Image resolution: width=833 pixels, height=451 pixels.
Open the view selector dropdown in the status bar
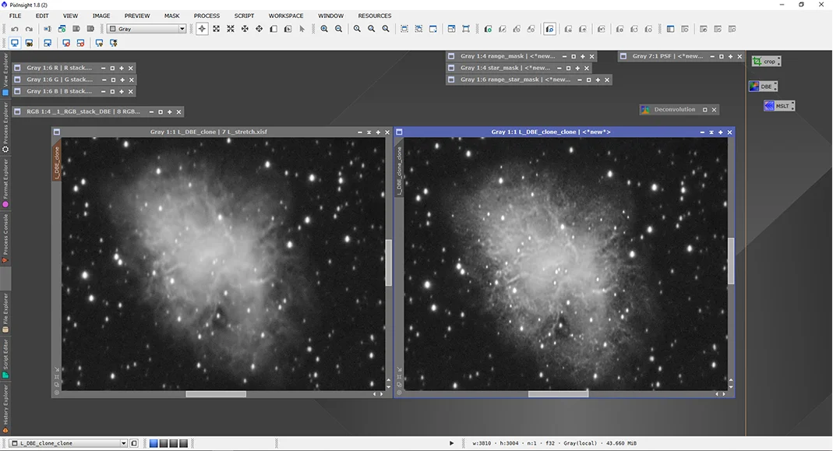tap(125, 442)
